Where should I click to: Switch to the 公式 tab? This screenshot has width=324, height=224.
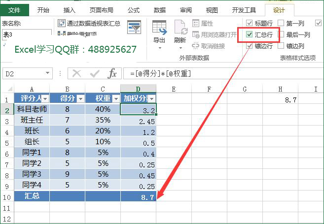click(x=134, y=10)
